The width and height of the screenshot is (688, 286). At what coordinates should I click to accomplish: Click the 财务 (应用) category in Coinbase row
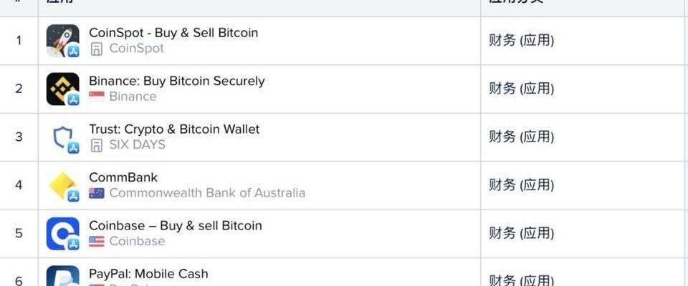[521, 234]
